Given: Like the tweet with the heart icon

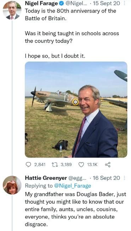Looking at the screenshot, I should (x=81, y=165).
